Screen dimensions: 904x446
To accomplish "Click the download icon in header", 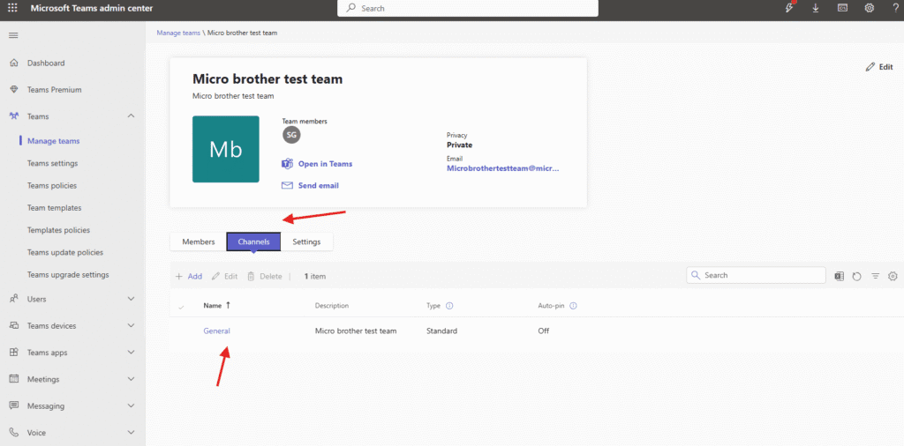I will pyautogui.click(x=815, y=8).
